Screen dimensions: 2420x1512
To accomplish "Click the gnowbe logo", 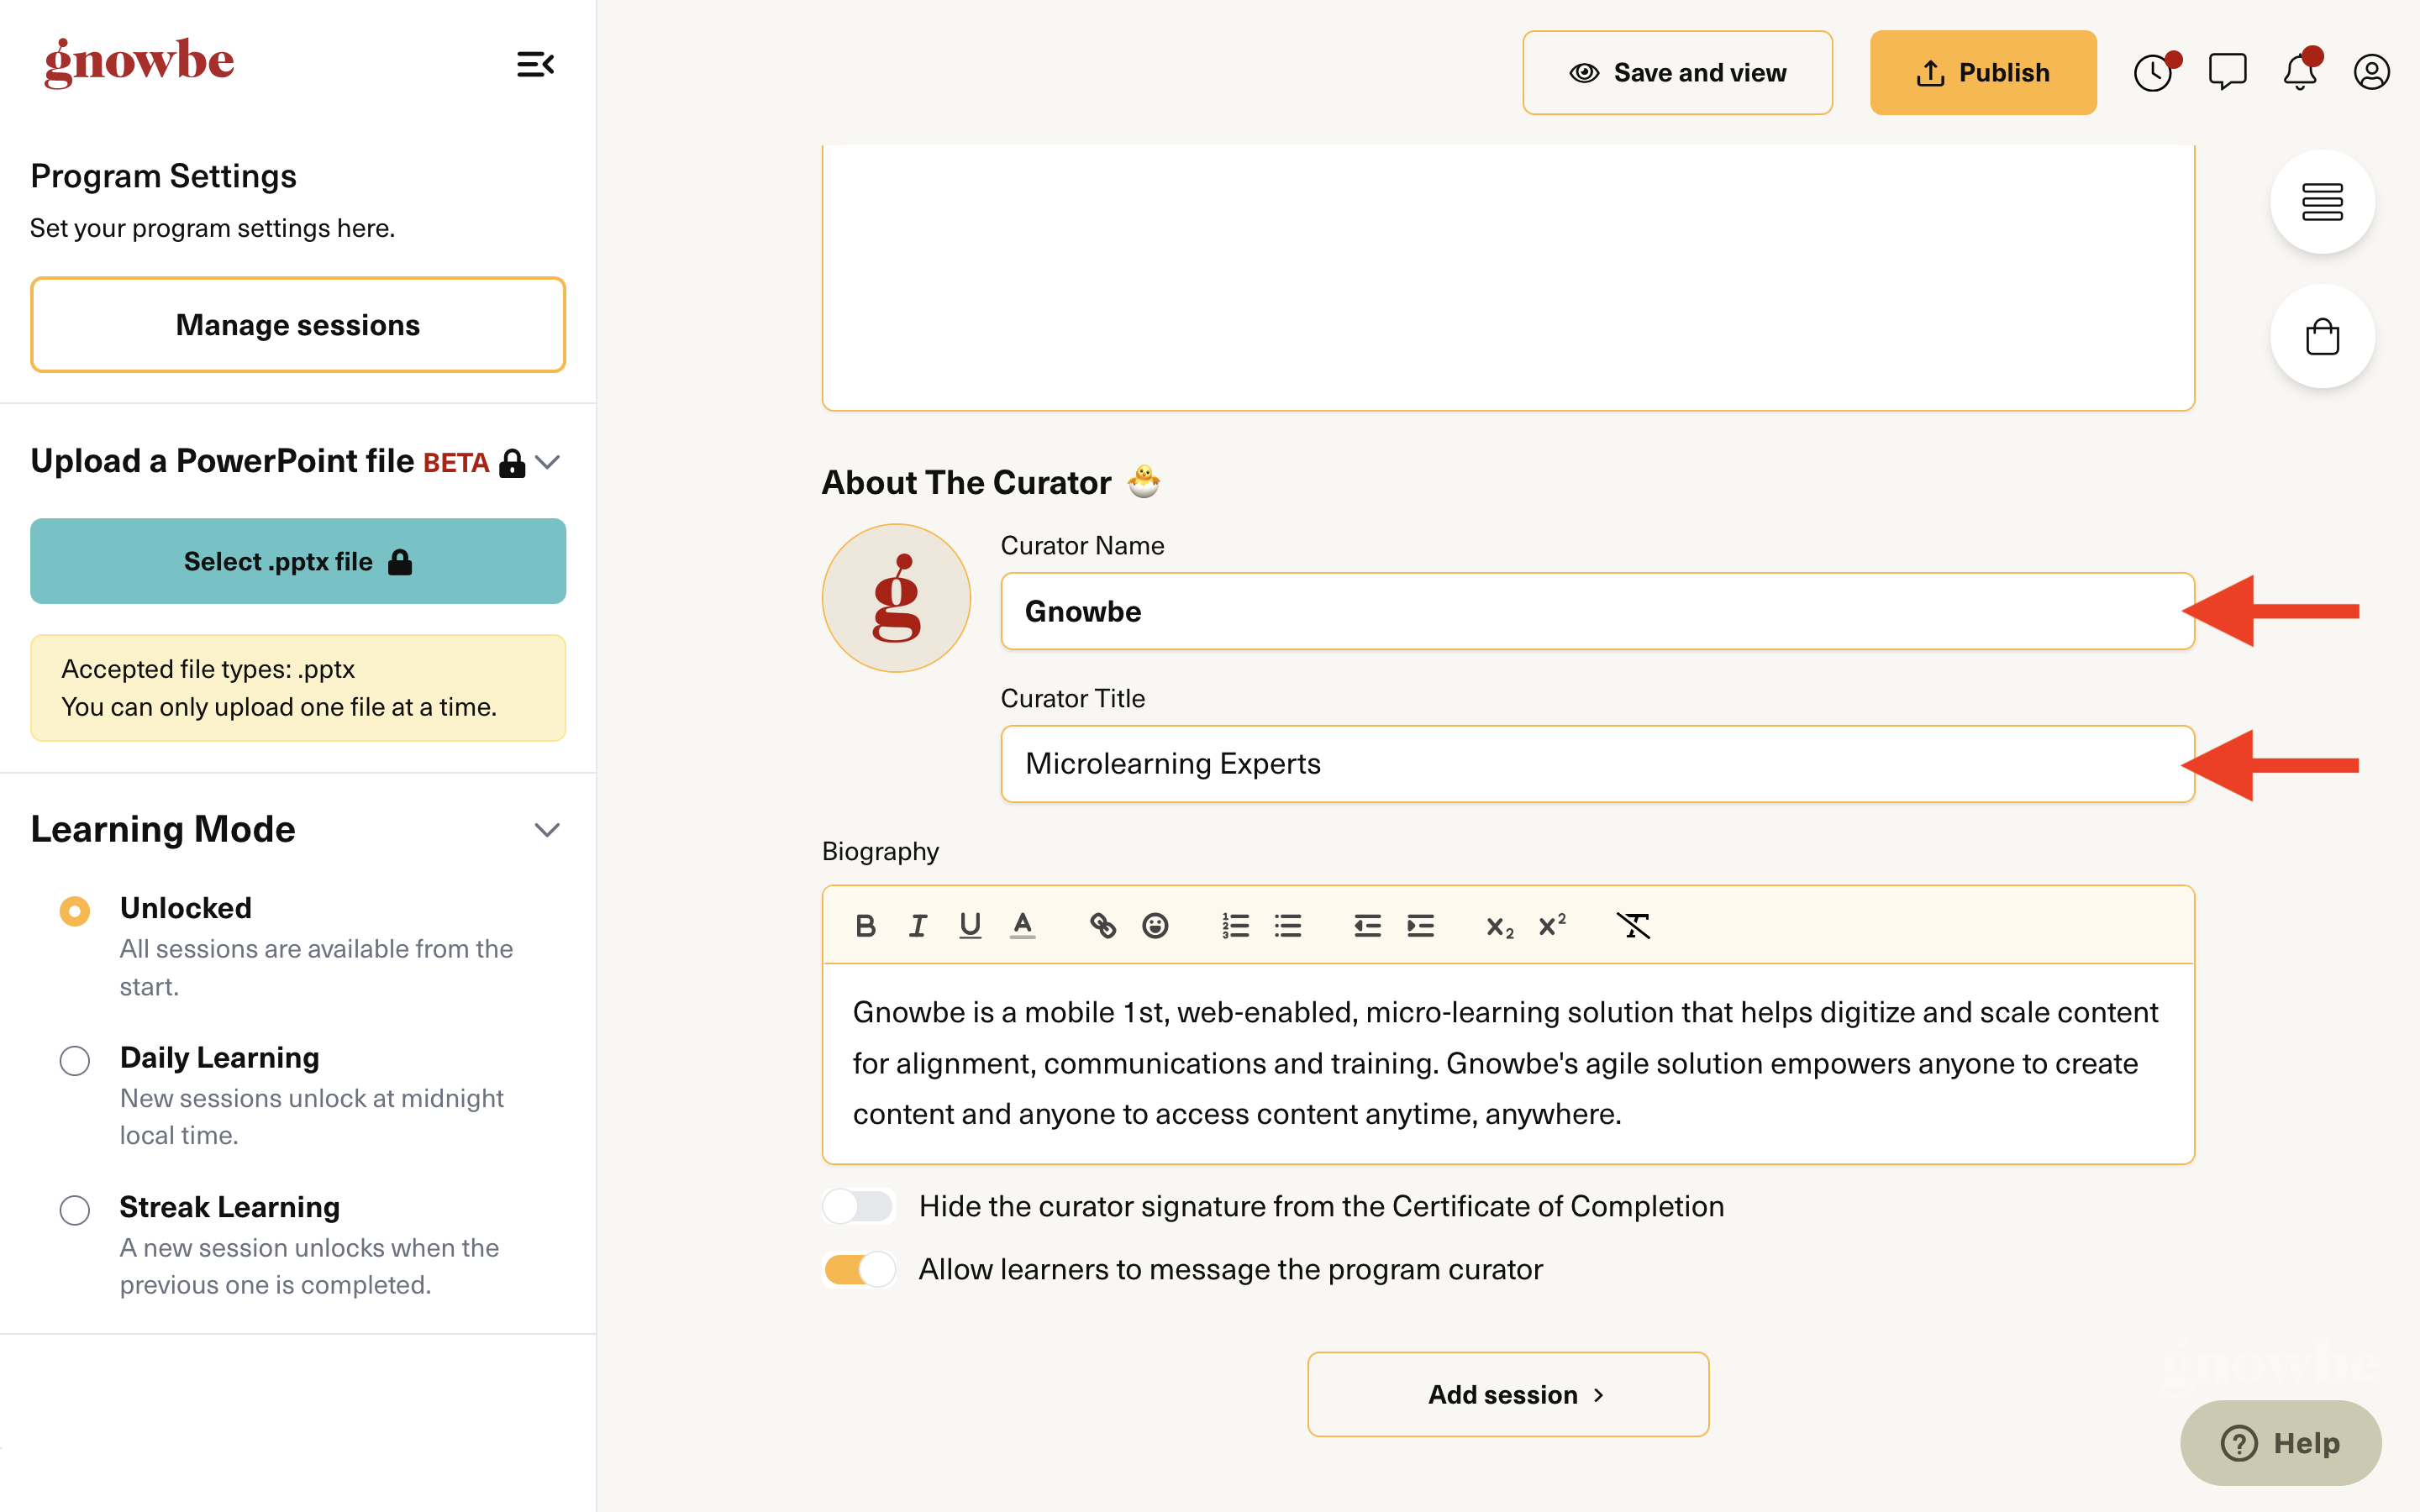I will click(x=139, y=62).
